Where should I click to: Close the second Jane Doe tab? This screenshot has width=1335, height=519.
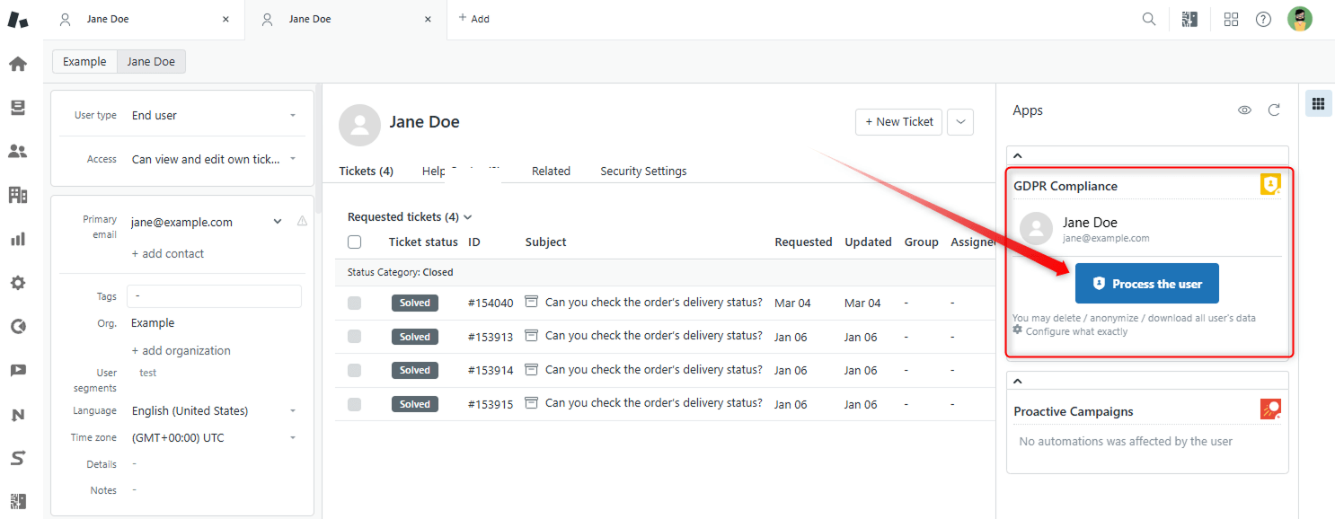429,19
